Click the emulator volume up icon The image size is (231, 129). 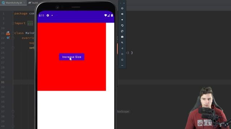(122, 14)
